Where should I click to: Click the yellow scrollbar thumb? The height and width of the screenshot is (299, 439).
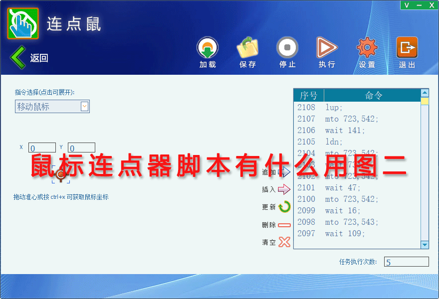(x=425, y=101)
